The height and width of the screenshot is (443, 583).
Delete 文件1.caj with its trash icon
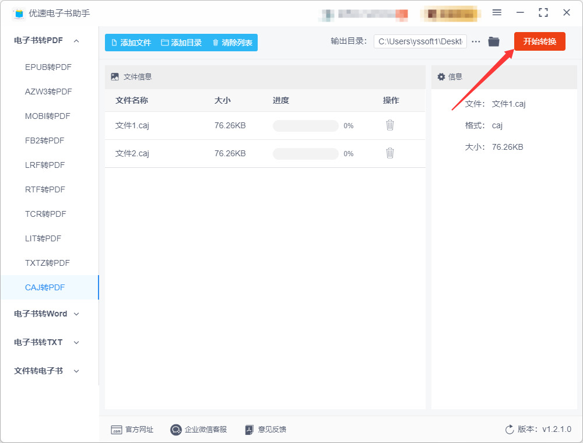(389, 125)
